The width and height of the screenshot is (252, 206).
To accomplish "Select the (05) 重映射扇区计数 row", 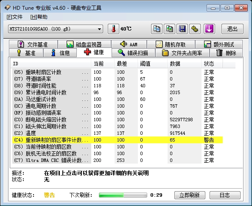I will click(x=118, y=72).
